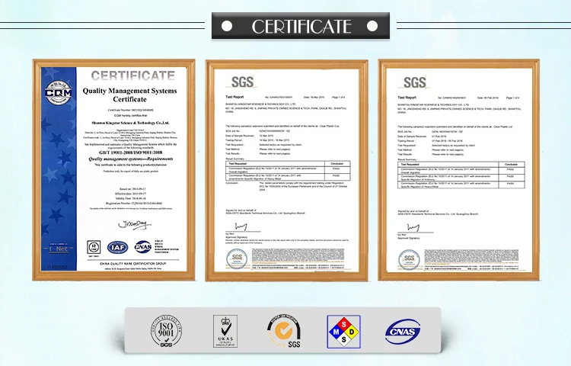This screenshot has height=366, width=571.
Task: Click the grey CERTIFICATE title on CQM document
Action: tap(133, 75)
